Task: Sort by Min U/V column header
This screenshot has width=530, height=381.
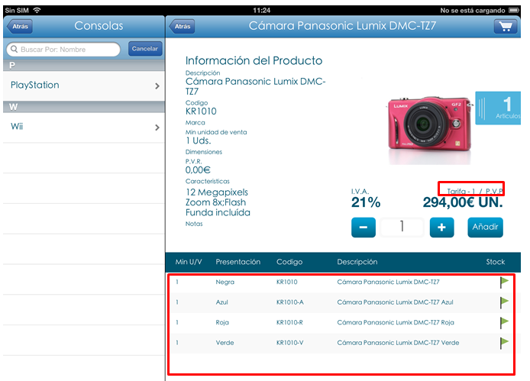Action: [189, 262]
